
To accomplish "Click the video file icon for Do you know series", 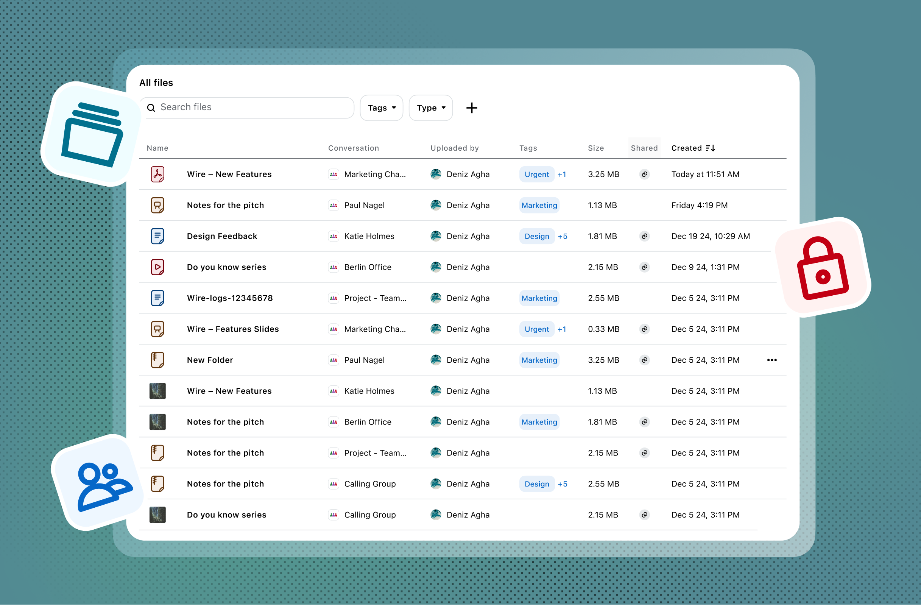I will [157, 267].
